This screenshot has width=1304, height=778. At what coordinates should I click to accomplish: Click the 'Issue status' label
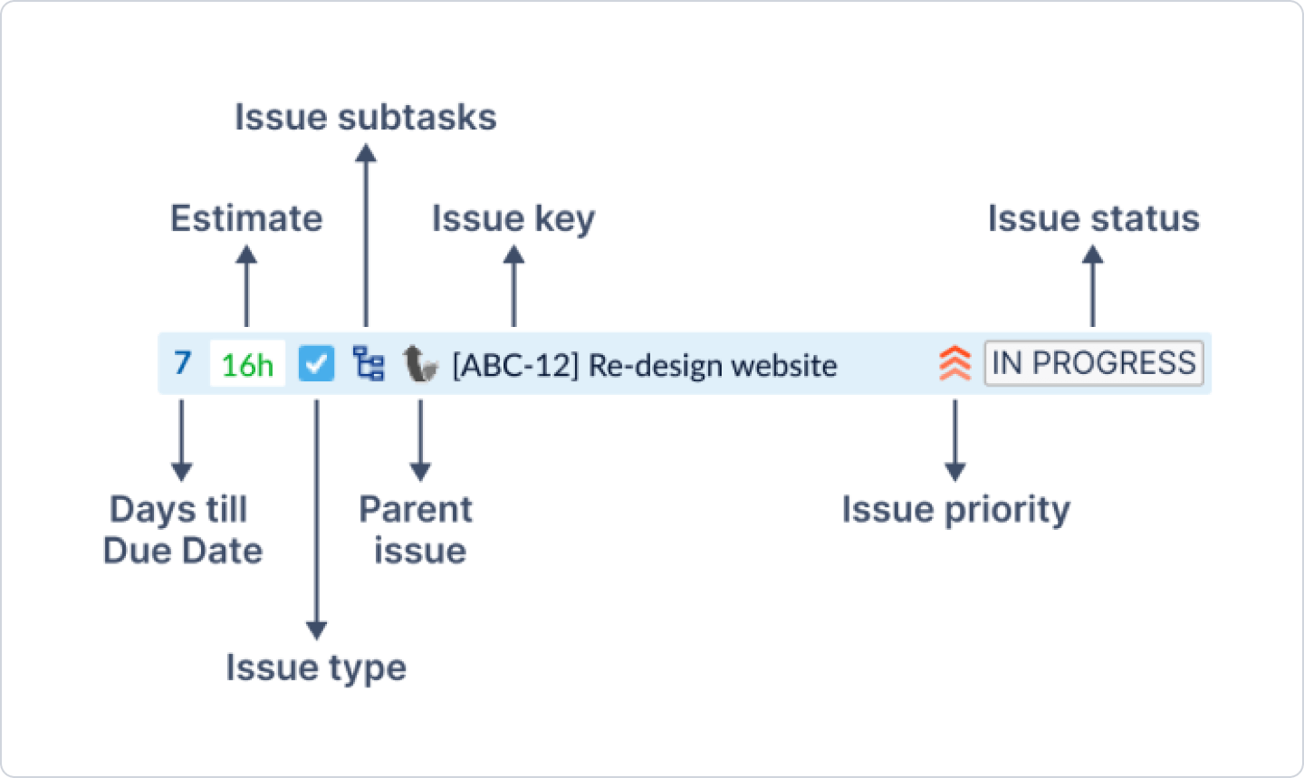tap(1093, 219)
